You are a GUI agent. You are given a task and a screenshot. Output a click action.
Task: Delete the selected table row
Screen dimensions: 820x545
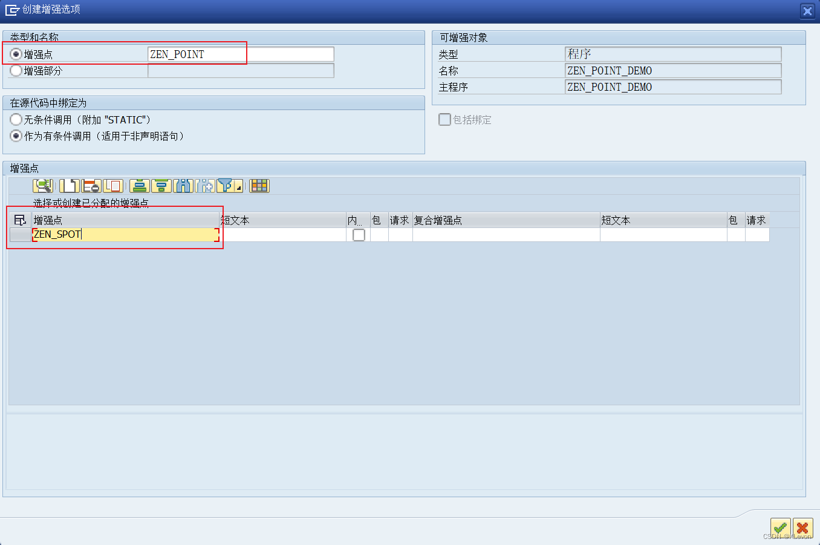point(91,186)
